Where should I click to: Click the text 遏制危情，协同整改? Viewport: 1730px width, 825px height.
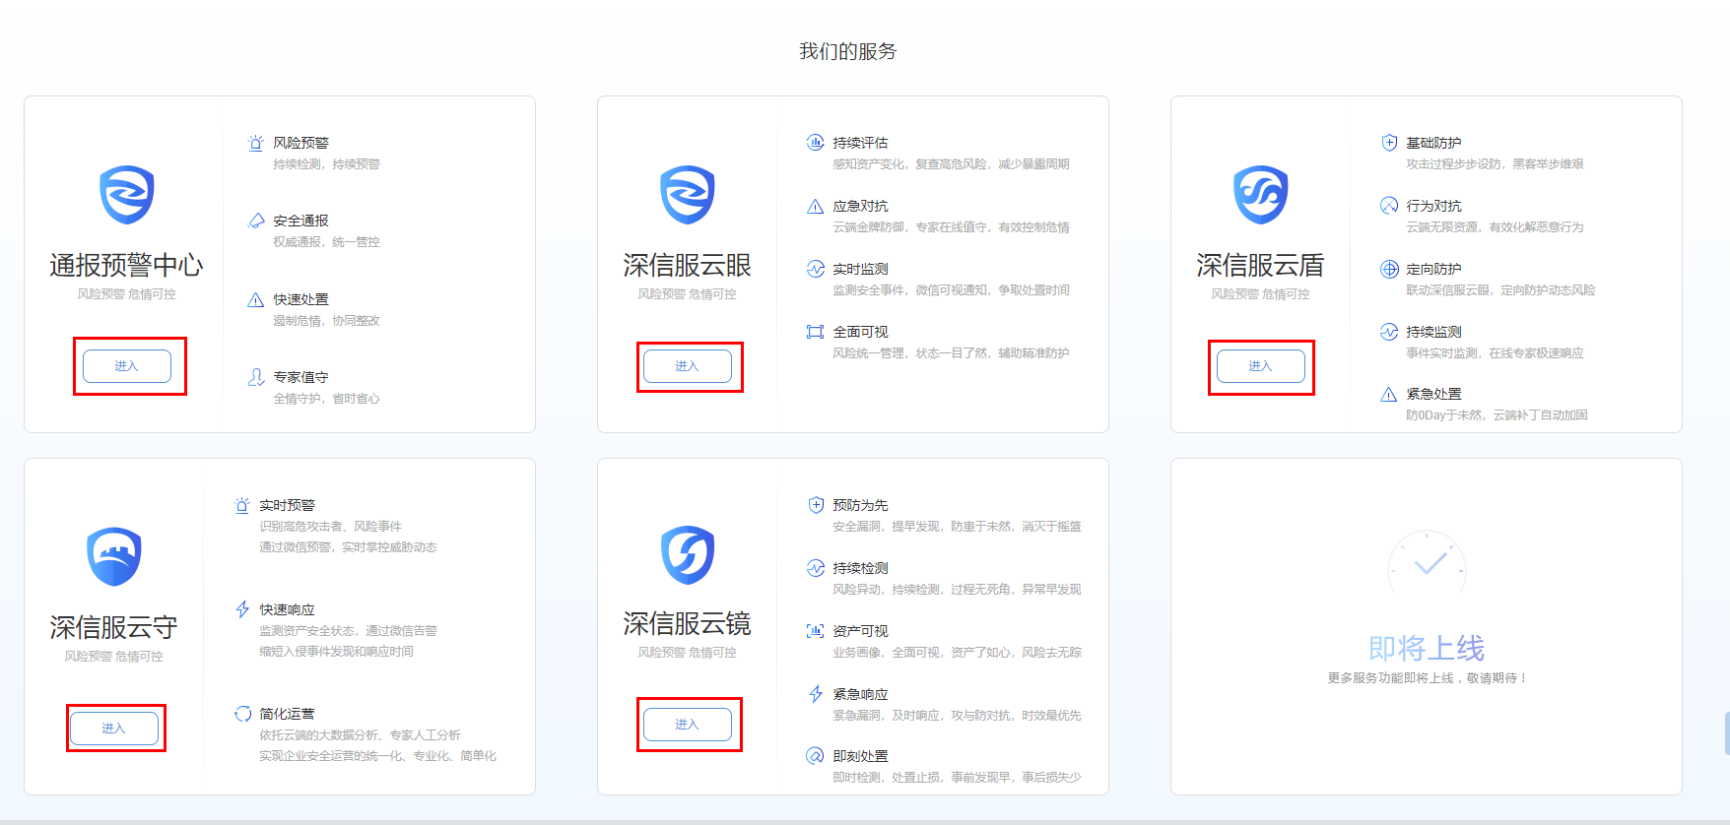[x=326, y=321]
